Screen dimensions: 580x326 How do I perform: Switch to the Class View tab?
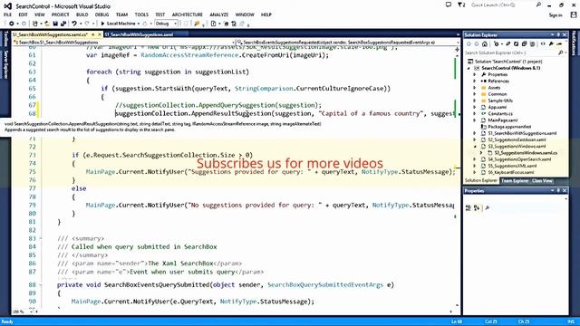tap(542, 181)
